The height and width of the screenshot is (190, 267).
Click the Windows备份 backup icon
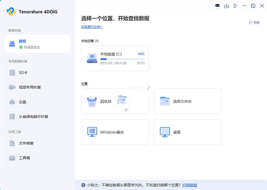[92, 132]
